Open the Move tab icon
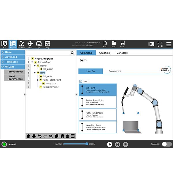Viewport: 173px width, 188px height. click(30, 44)
